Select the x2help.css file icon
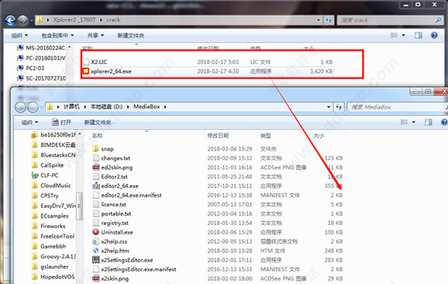This screenshot has width=448, height=284. tap(96, 242)
